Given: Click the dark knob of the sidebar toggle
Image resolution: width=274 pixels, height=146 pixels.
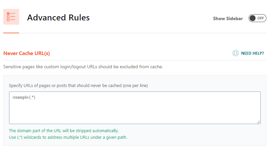Looking at the screenshot, I should [x=252, y=18].
